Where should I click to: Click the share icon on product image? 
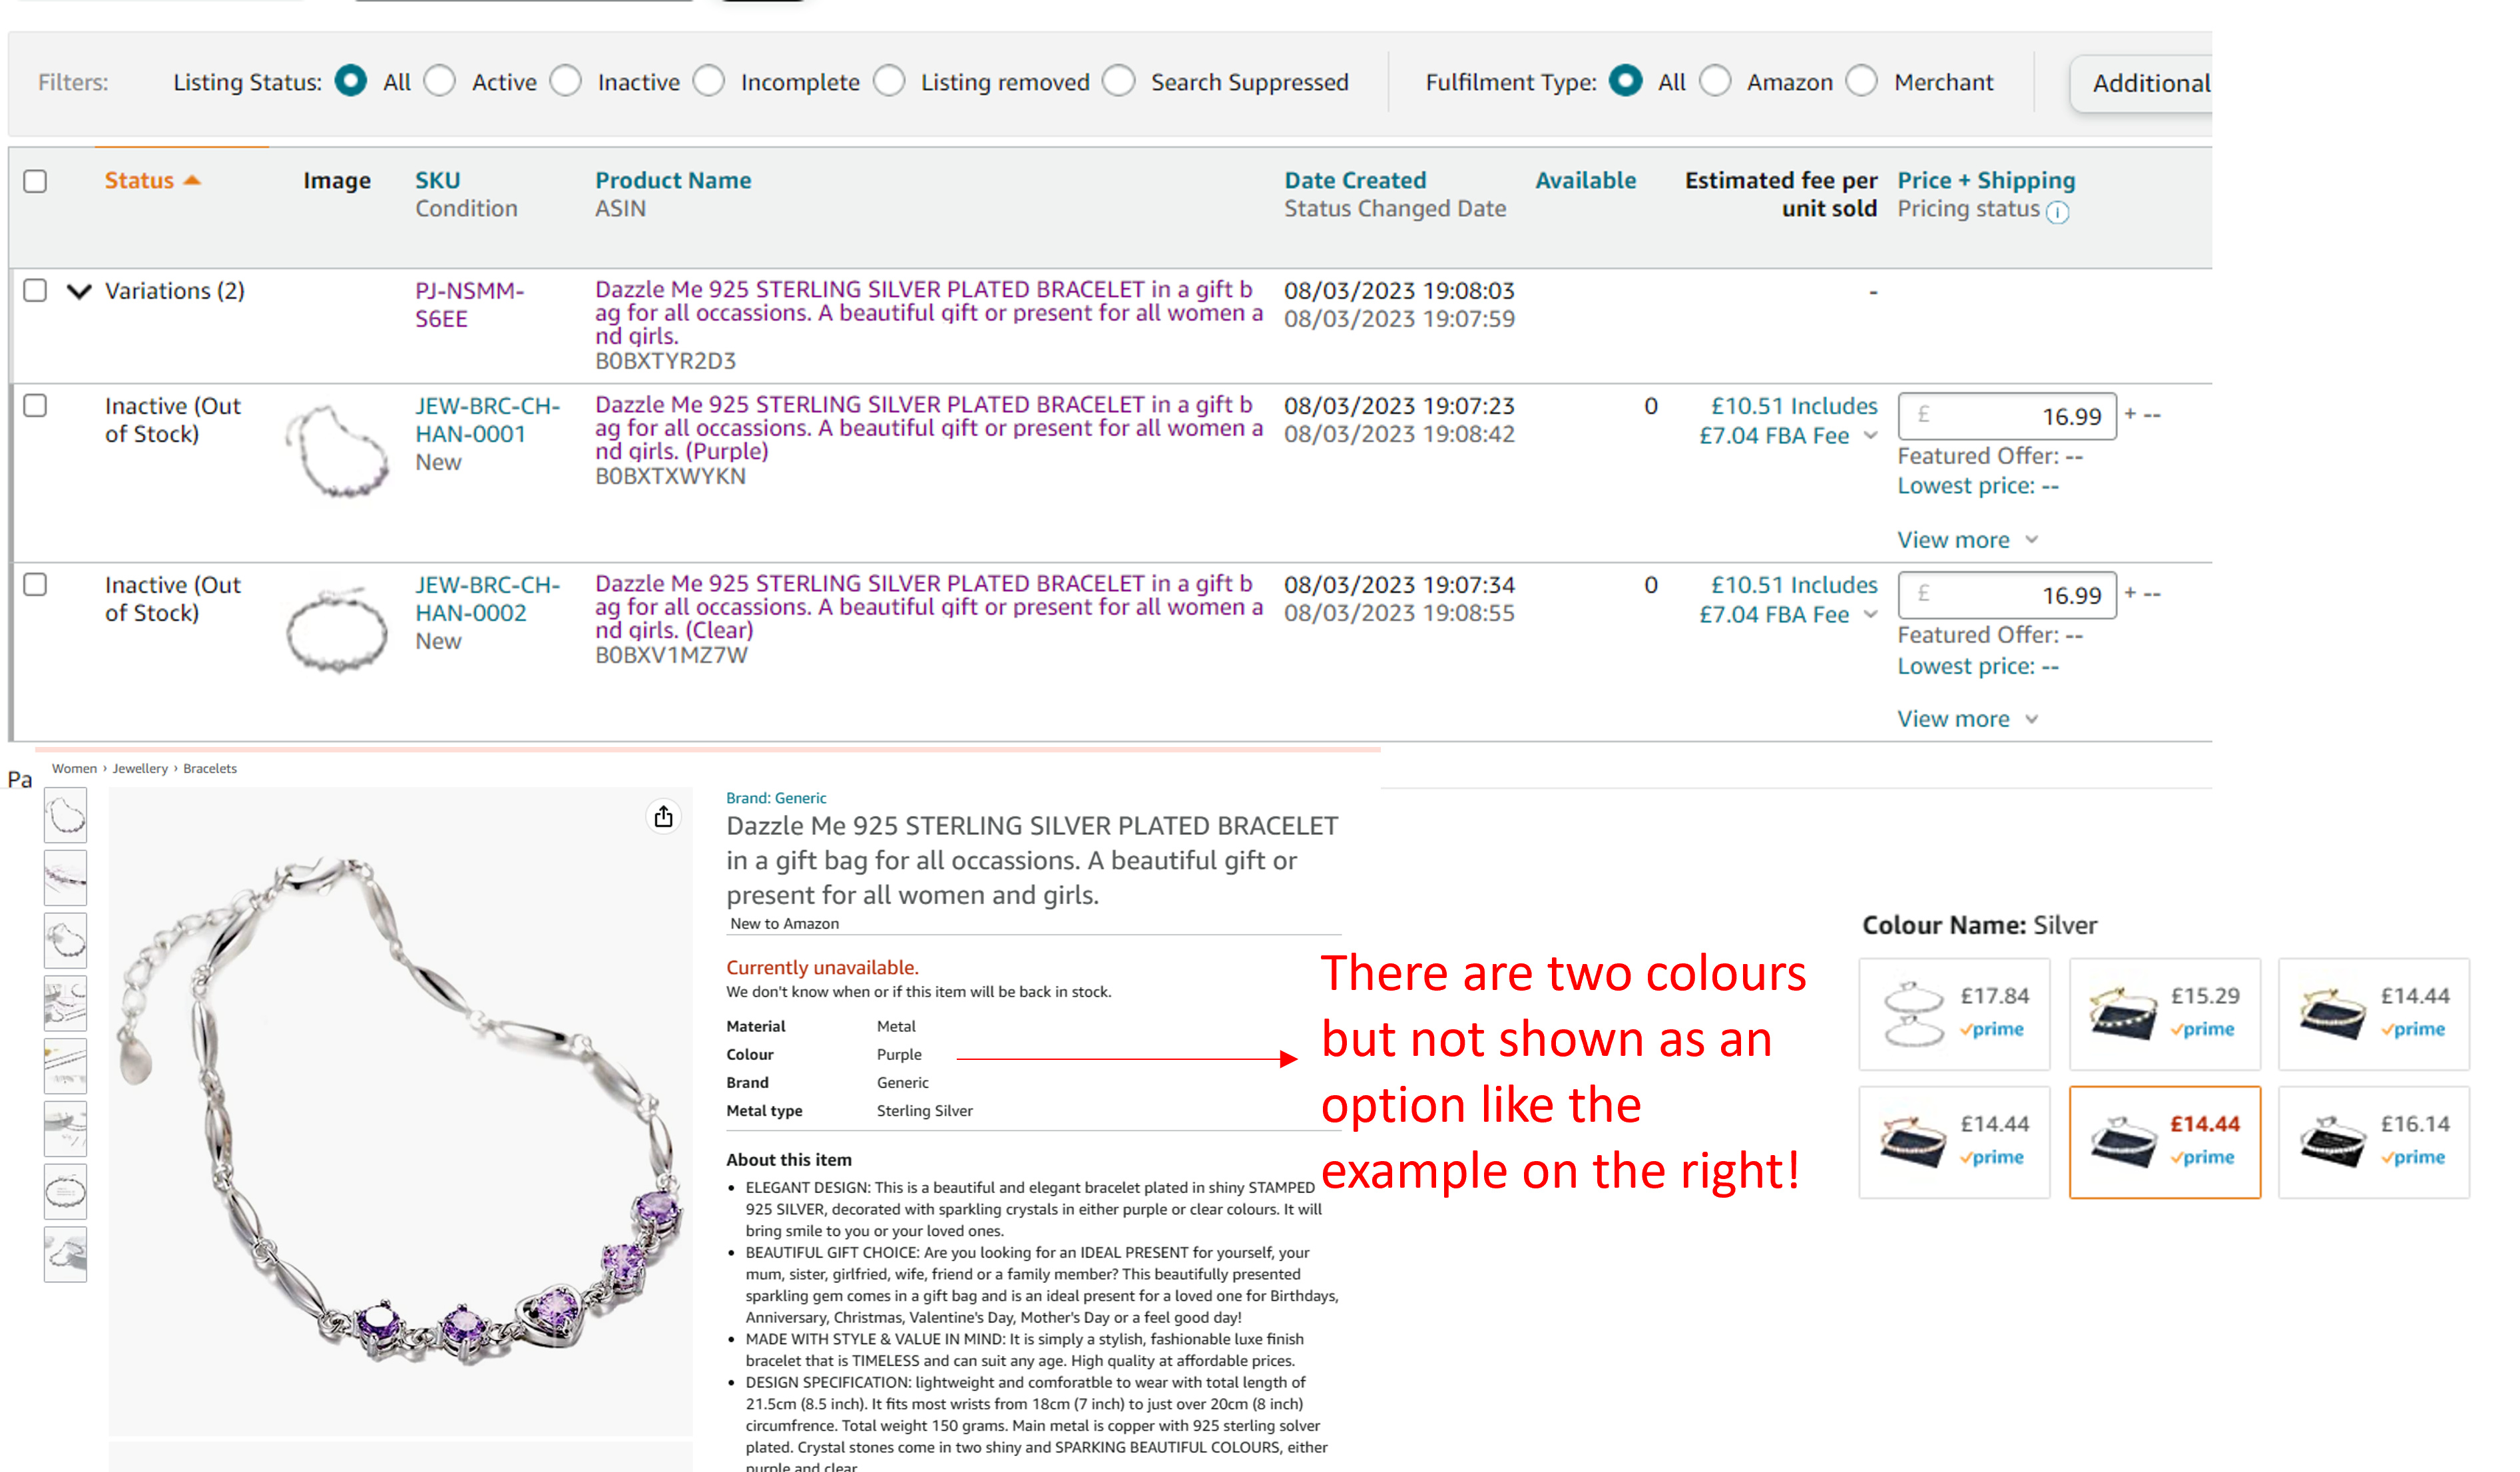coord(663,817)
